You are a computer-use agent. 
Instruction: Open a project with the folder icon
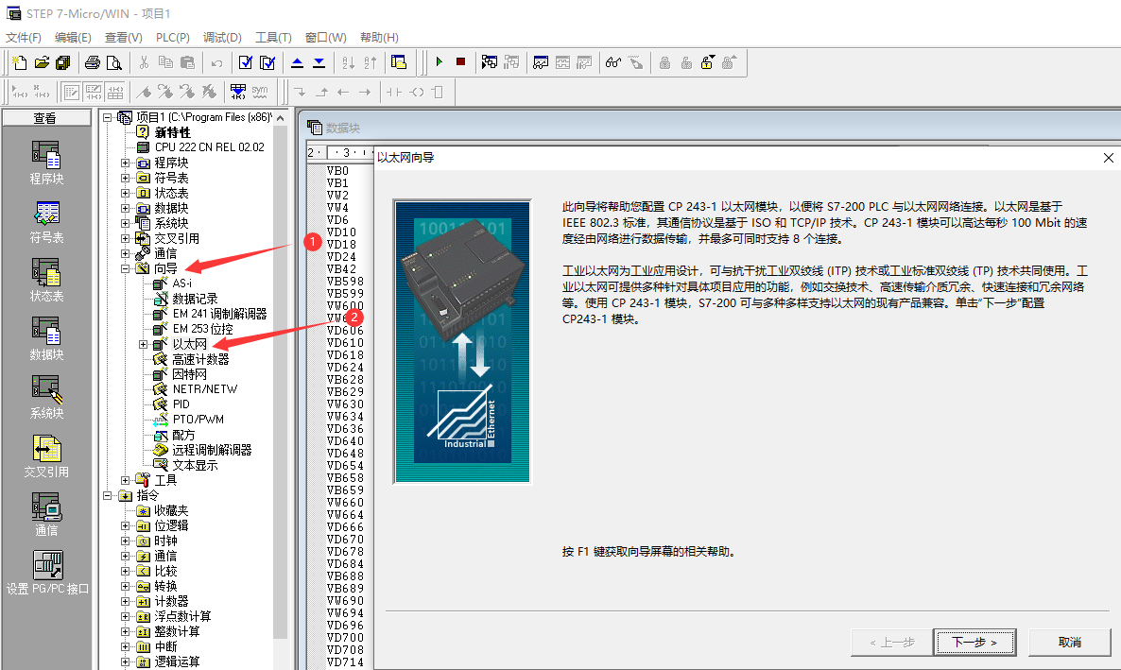(x=43, y=63)
